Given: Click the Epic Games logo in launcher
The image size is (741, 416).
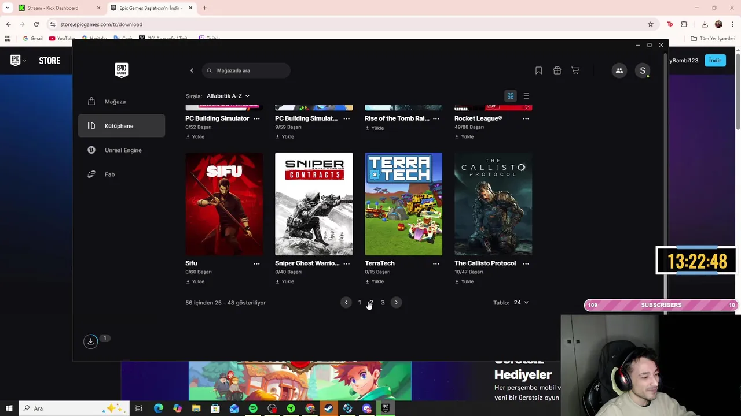Looking at the screenshot, I should (x=121, y=70).
